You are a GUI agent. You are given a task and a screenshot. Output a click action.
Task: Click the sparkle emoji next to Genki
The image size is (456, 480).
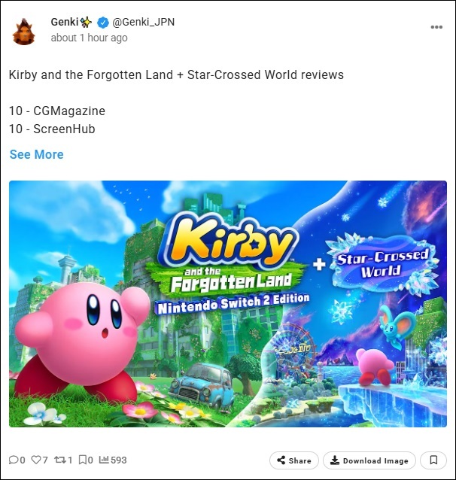(86, 22)
